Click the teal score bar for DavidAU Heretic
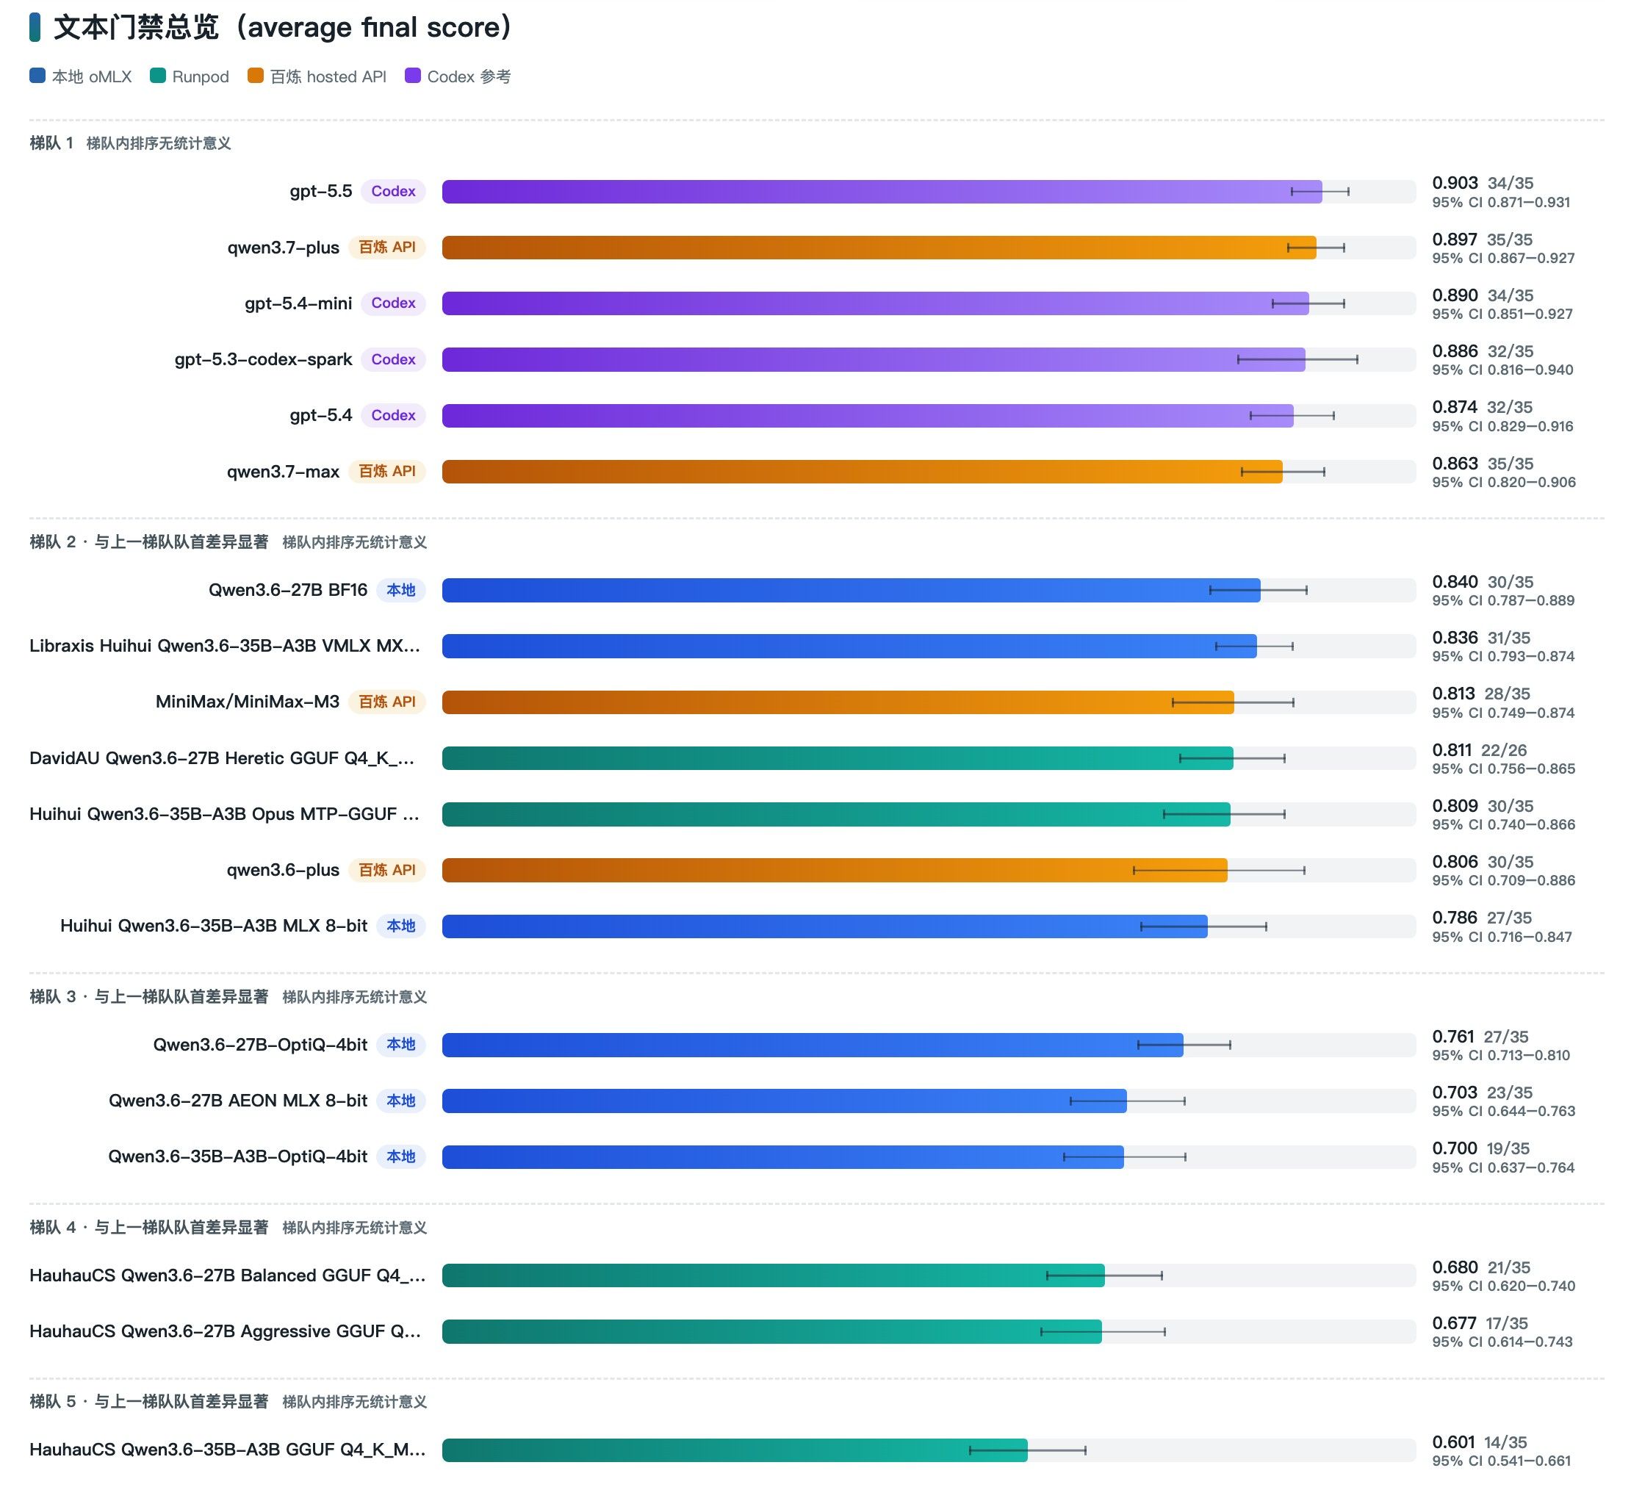Image resolution: width=1631 pixels, height=1490 pixels. coord(838,758)
